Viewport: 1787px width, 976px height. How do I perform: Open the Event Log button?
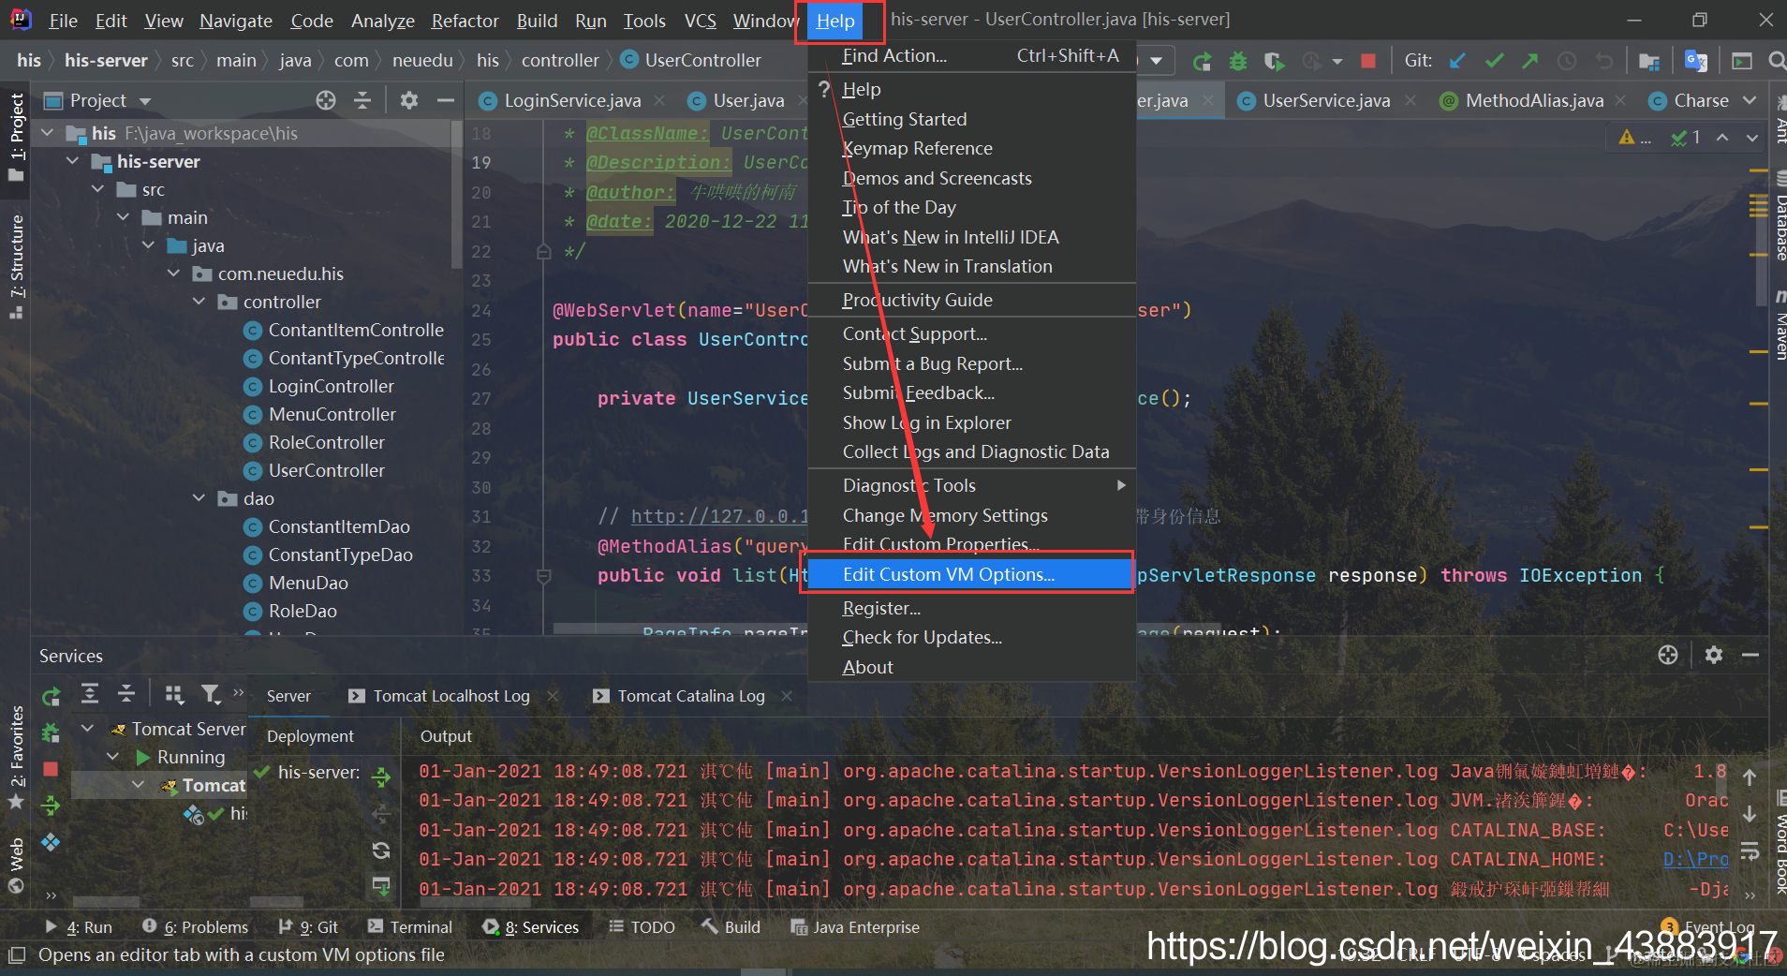1708,927
